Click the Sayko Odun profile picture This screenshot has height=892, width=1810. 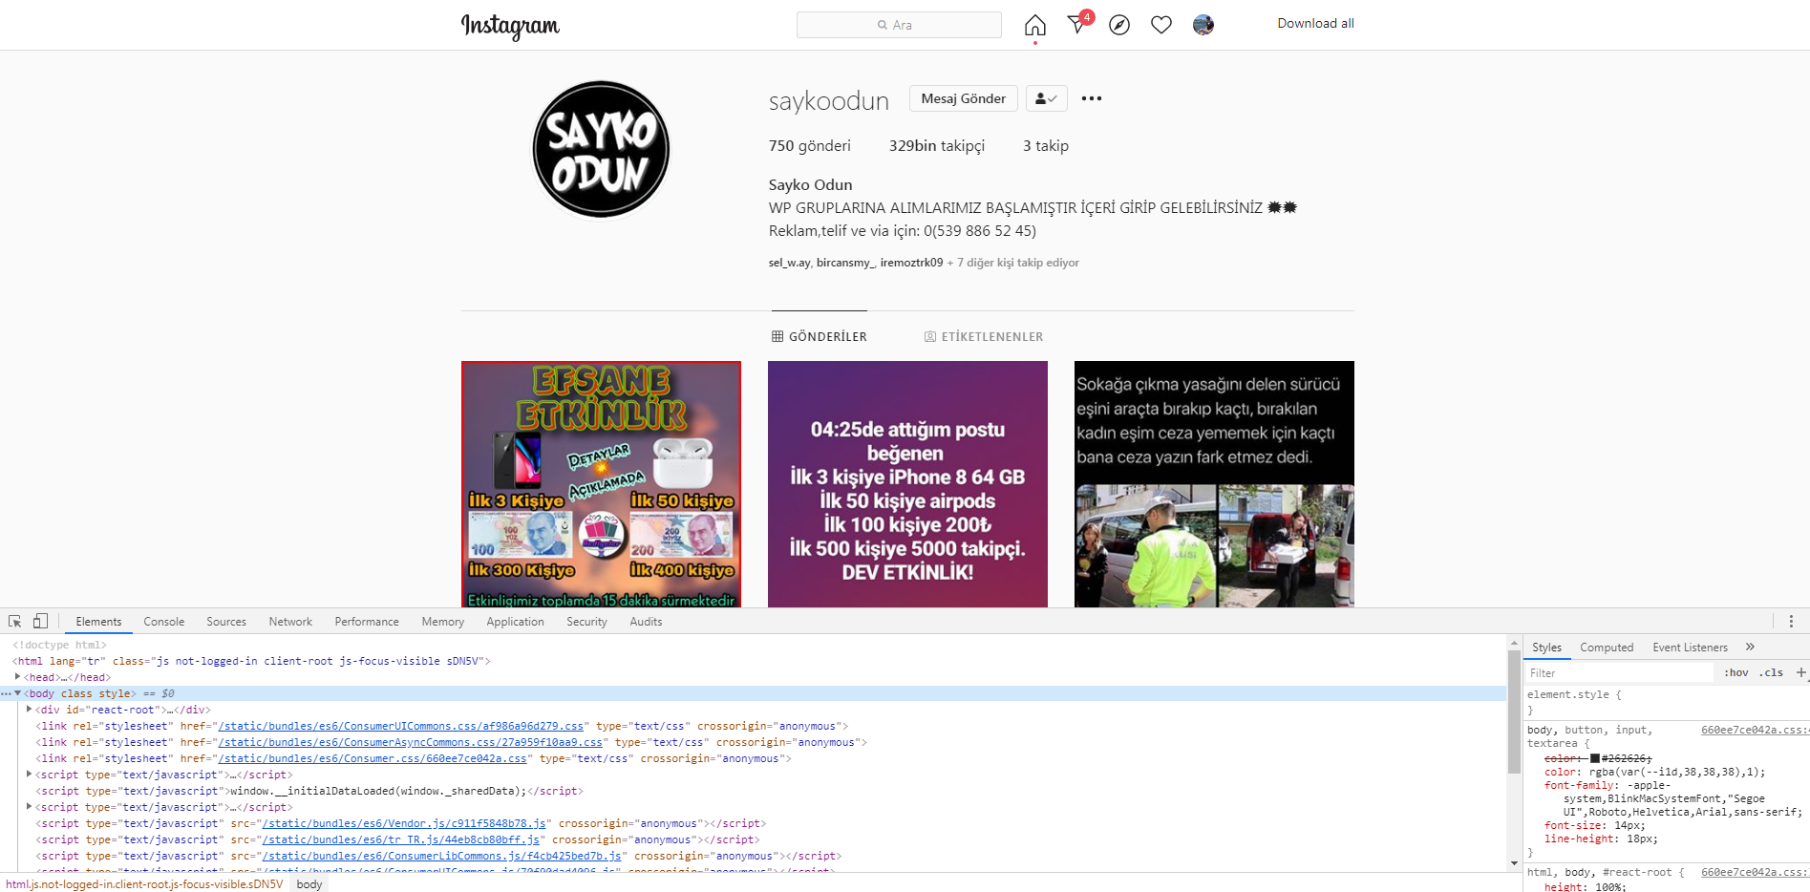[x=601, y=149]
